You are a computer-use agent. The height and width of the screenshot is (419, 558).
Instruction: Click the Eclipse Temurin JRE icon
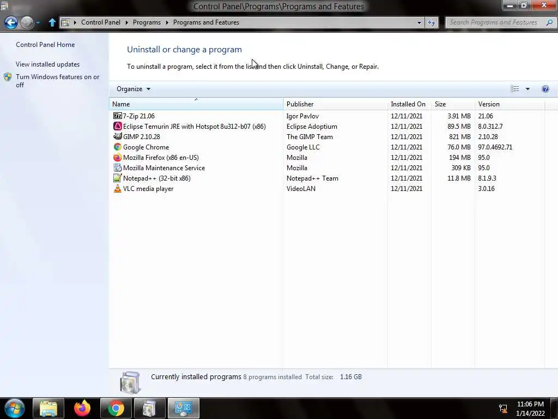[118, 126]
